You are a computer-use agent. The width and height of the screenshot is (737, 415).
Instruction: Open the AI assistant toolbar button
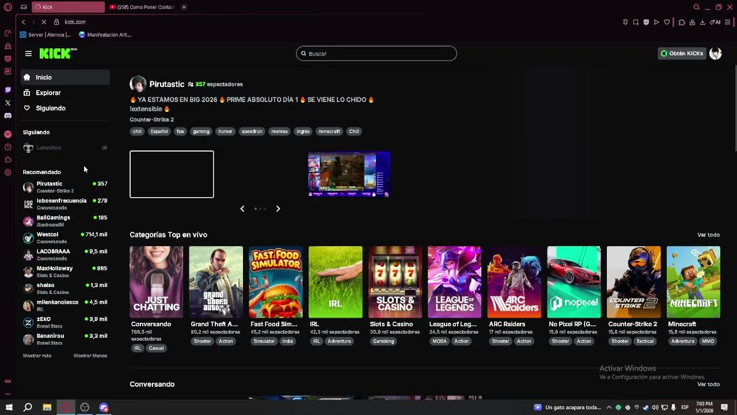coord(715,22)
